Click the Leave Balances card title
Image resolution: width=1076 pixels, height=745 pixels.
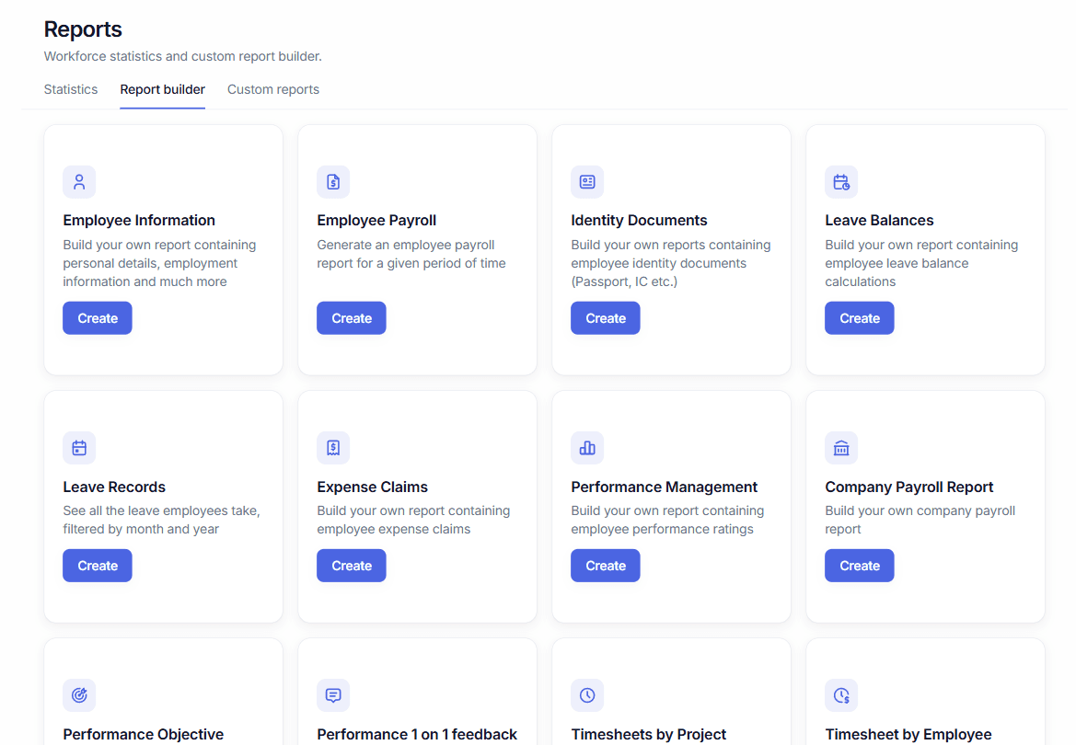click(879, 220)
